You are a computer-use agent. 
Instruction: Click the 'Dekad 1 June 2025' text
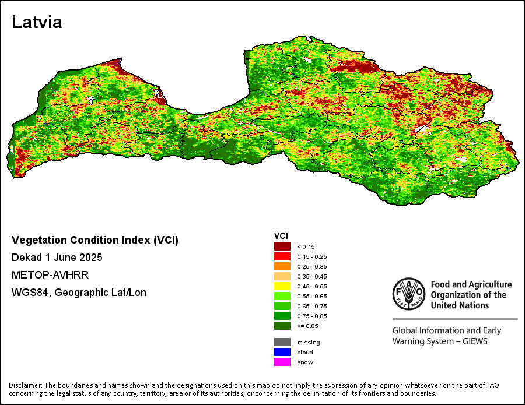57,258
